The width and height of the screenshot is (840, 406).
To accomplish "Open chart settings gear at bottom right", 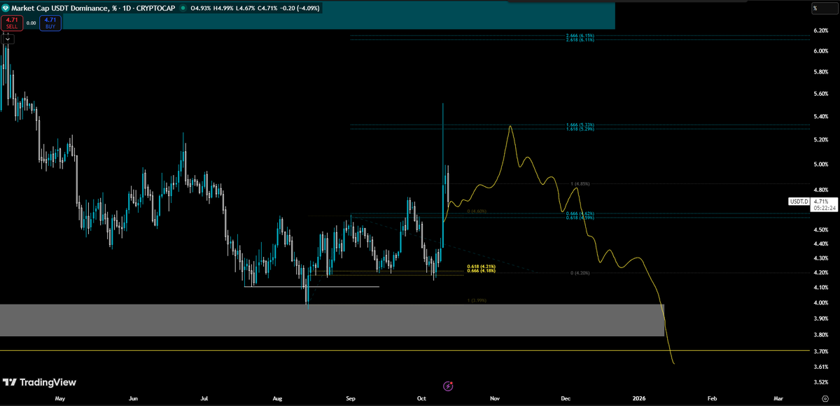I will 825,398.
